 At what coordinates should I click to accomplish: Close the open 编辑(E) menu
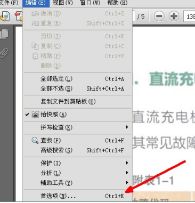36,3
